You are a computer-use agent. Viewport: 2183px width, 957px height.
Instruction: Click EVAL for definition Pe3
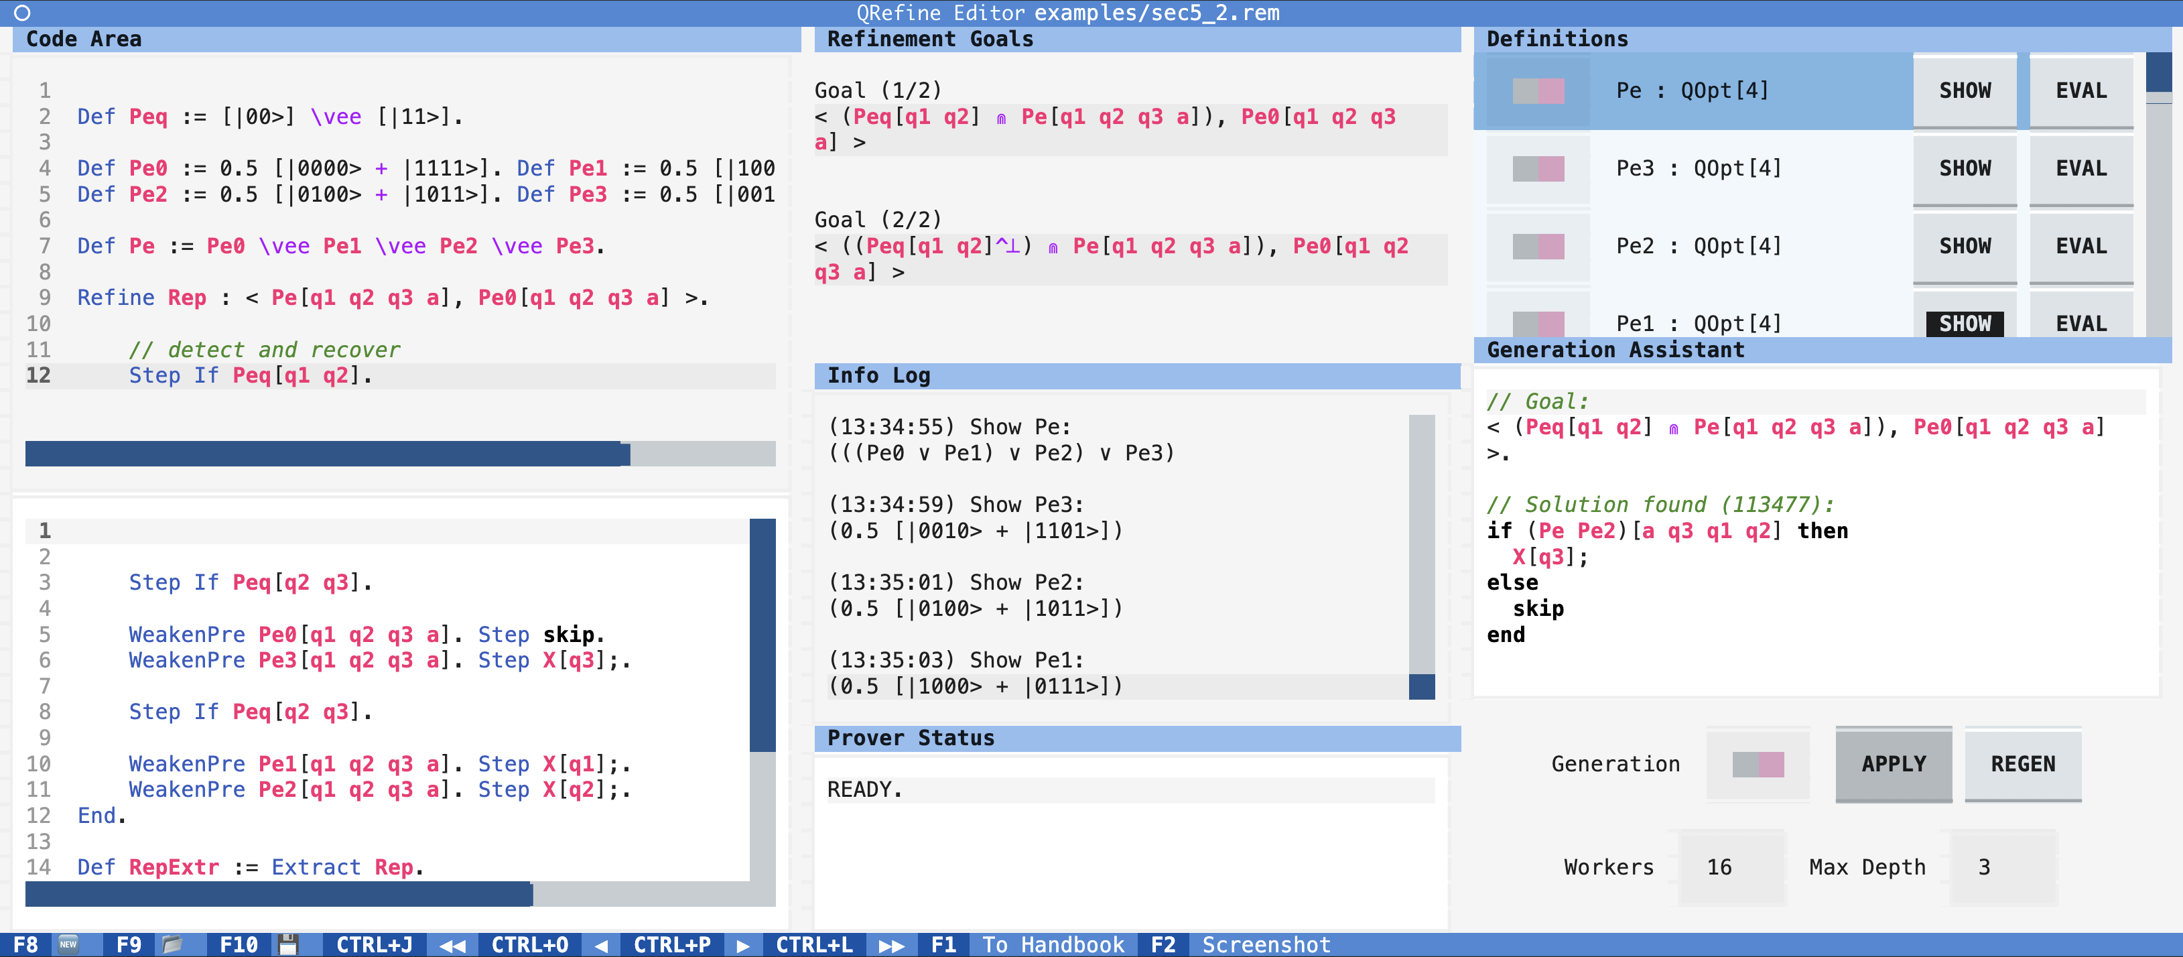[2081, 169]
